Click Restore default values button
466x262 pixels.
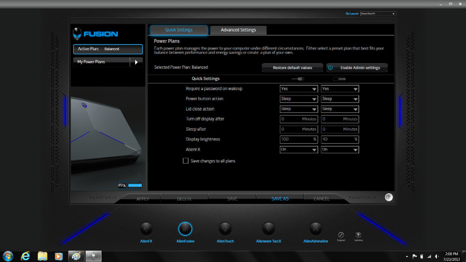click(x=292, y=68)
